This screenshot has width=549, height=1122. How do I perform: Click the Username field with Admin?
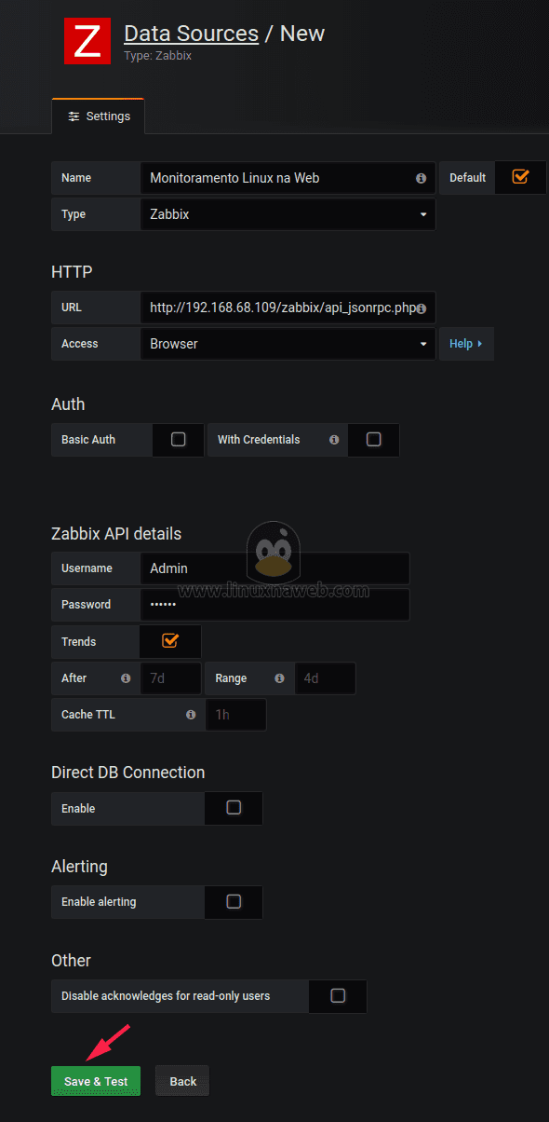tap(274, 568)
